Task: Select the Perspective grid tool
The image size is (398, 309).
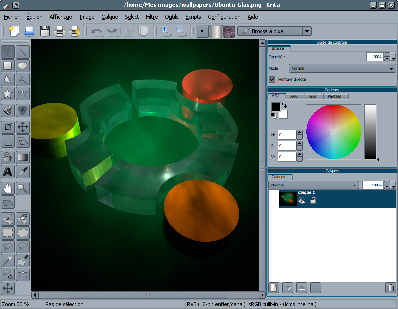Action: coord(8,202)
